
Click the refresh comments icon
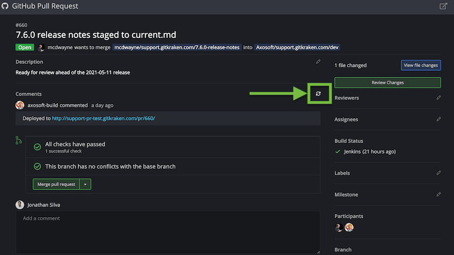[318, 93]
